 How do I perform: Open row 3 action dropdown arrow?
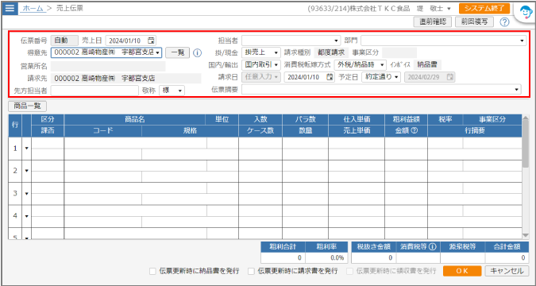pos(27,194)
